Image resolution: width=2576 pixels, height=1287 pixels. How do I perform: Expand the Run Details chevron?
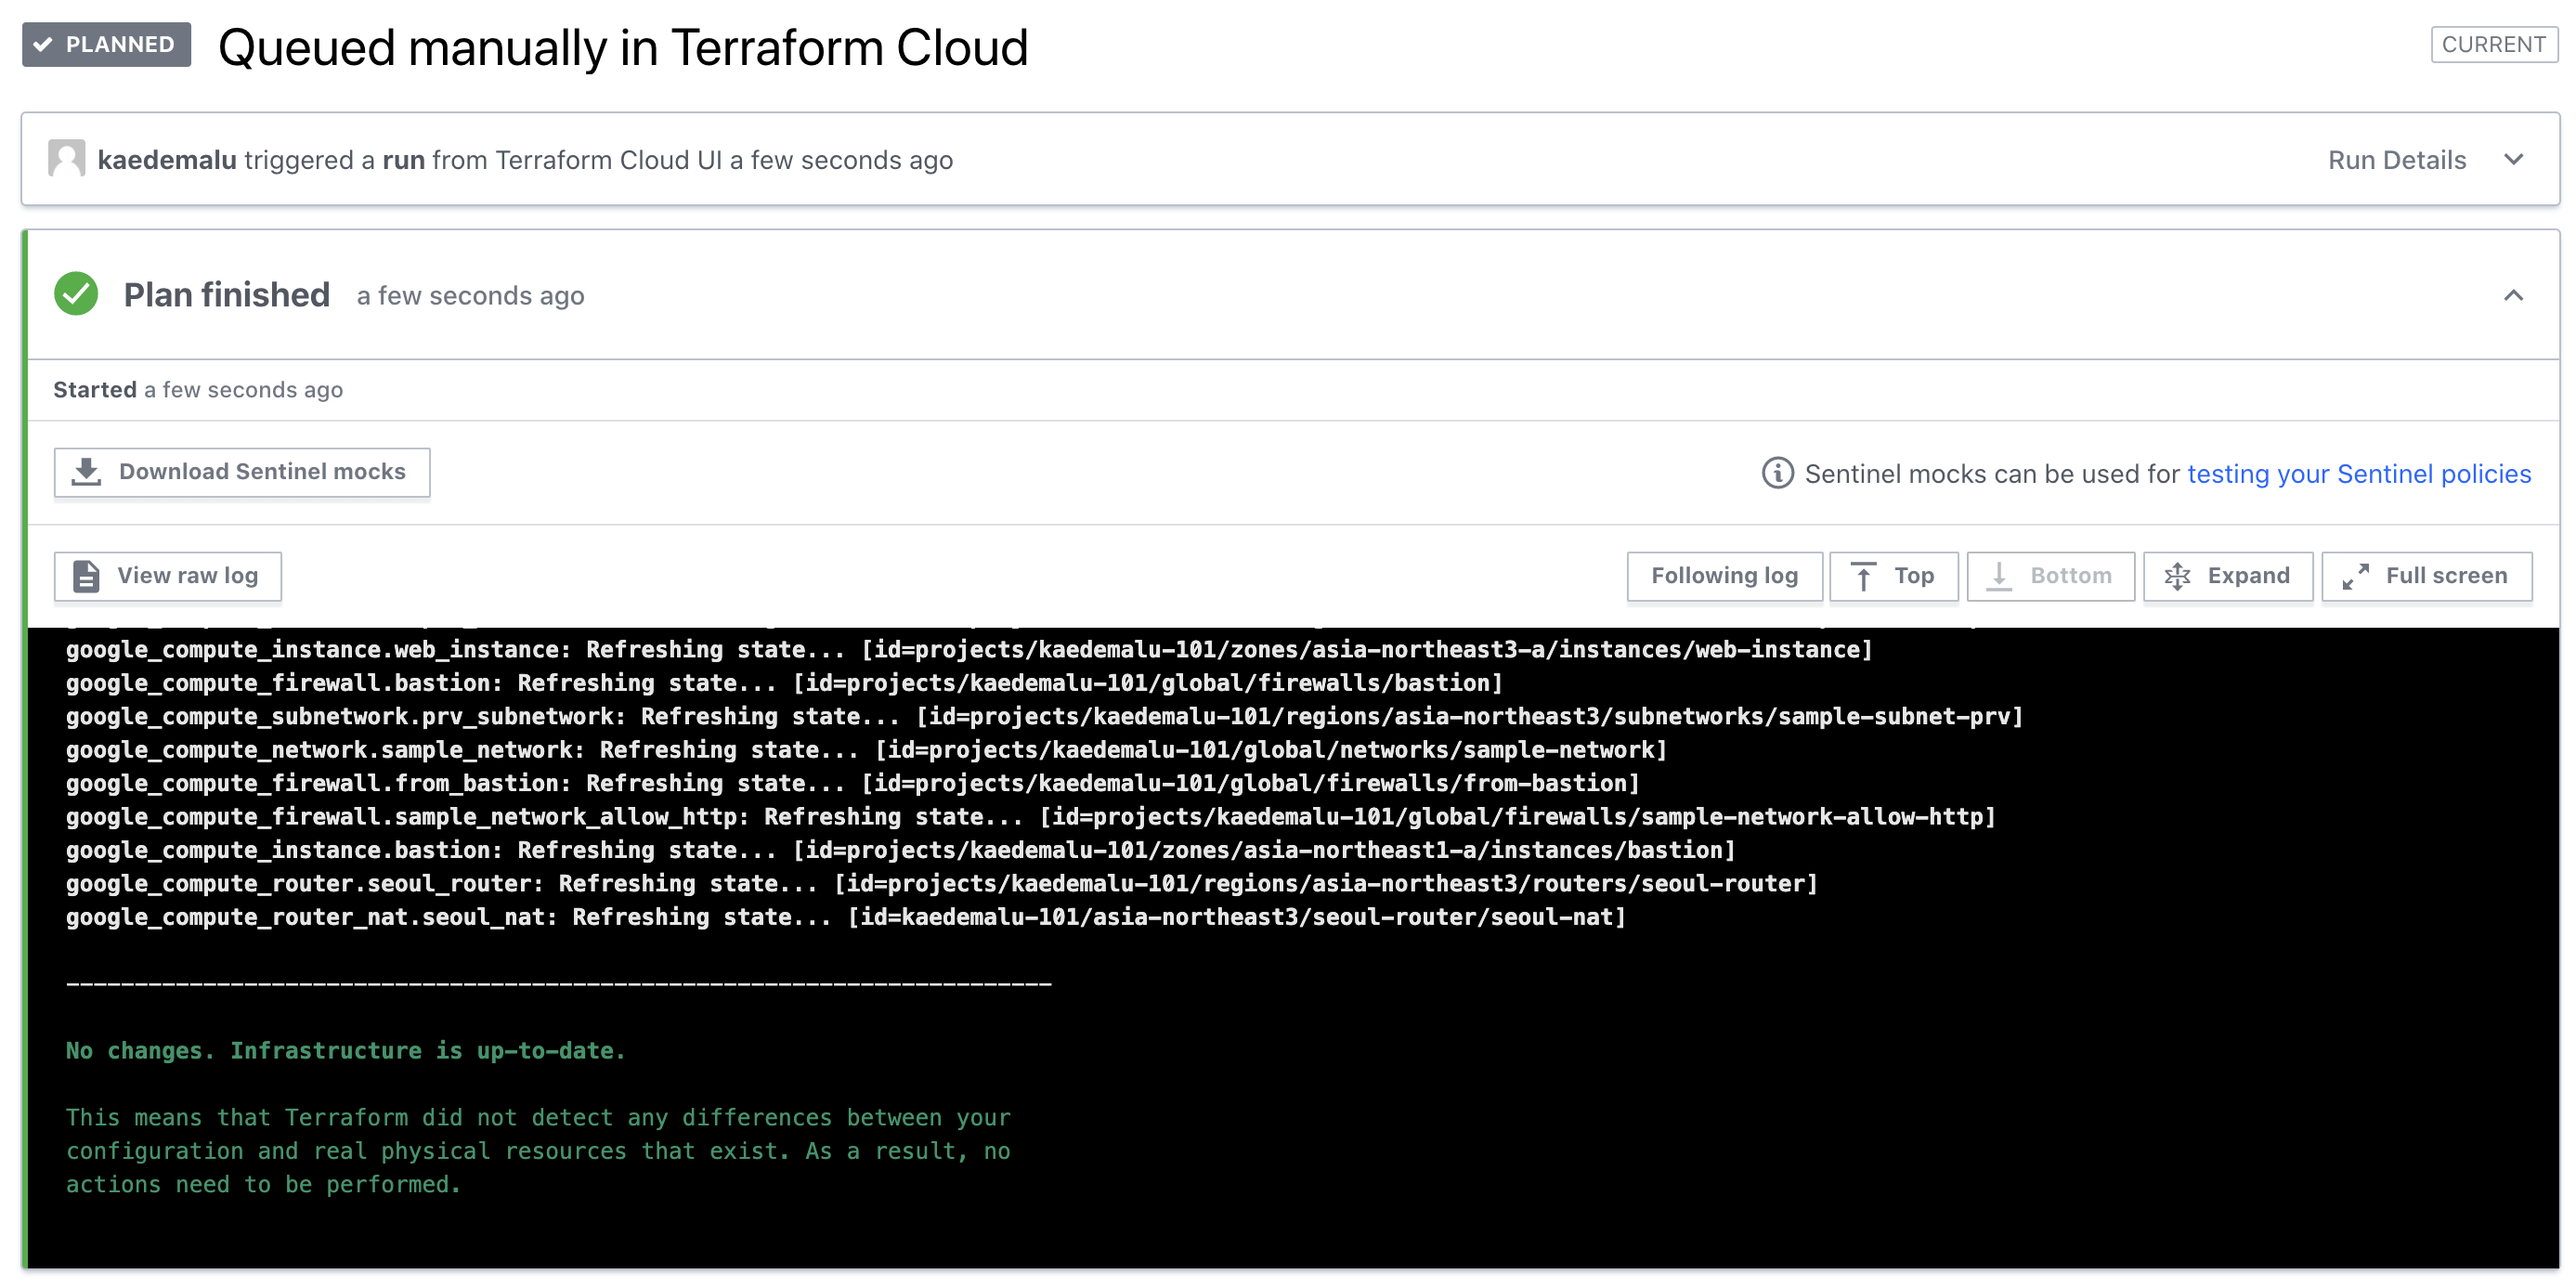(x=2513, y=160)
